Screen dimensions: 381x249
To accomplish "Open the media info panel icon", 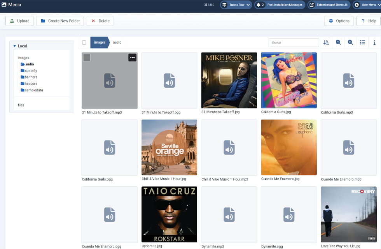I will click(374, 42).
